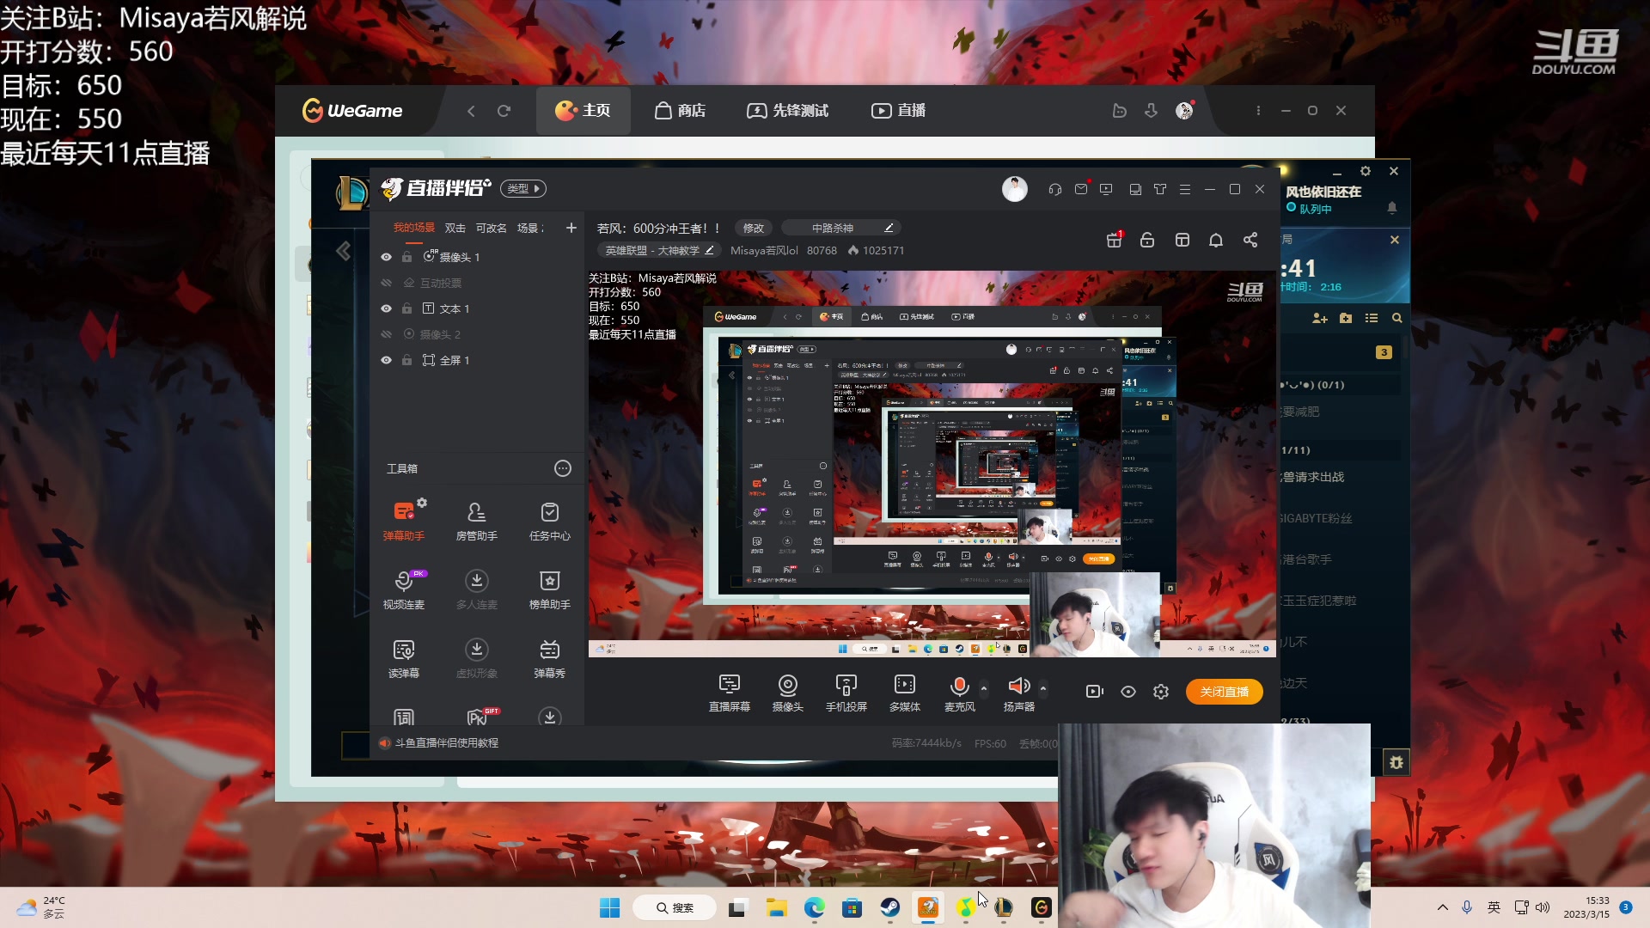
Task: Switch to 我的场景 scene tab
Action: [414, 228]
